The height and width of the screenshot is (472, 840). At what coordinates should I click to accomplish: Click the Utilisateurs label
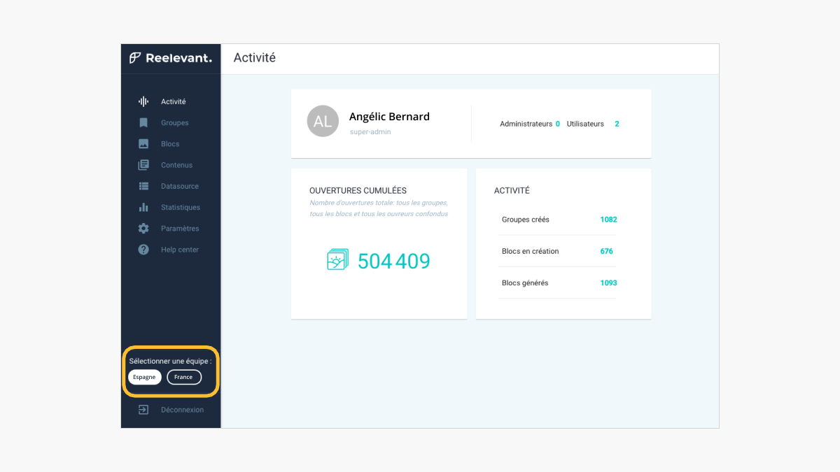pyautogui.click(x=585, y=124)
